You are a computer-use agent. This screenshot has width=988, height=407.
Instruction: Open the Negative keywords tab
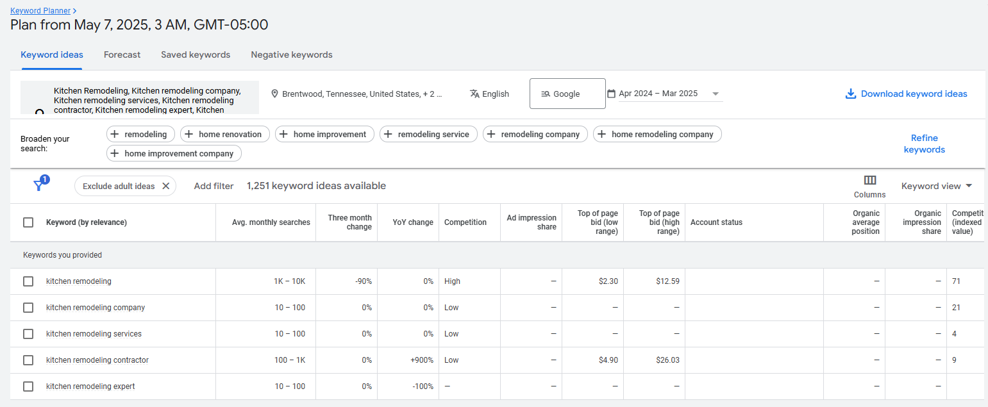click(291, 54)
